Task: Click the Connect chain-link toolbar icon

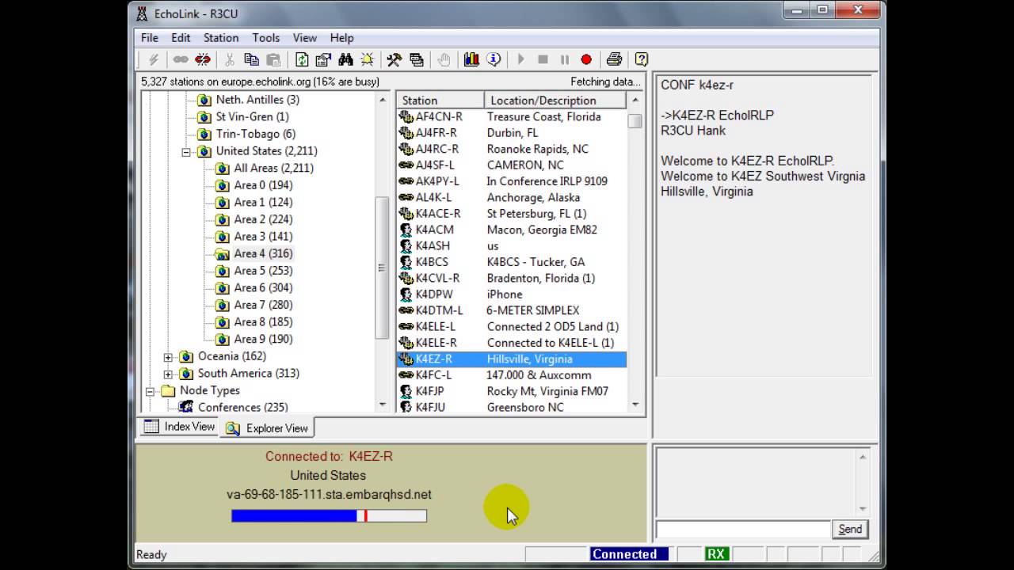Action: point(181,59)
